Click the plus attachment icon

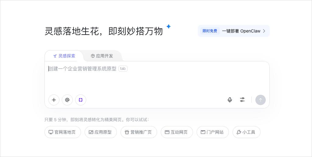(54, 100)
